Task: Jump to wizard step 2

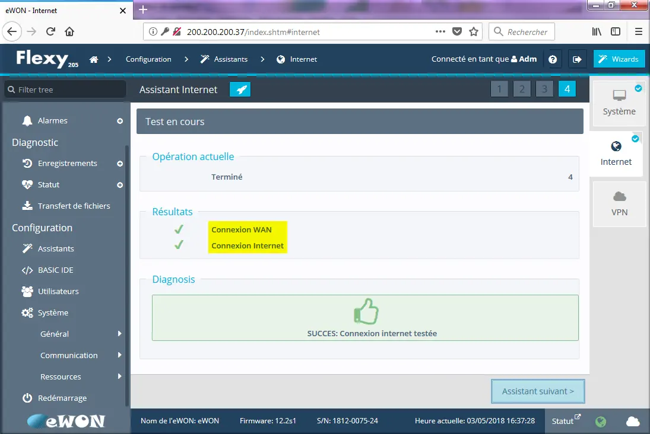Action: pyautogui.click(x=522, y=88)
